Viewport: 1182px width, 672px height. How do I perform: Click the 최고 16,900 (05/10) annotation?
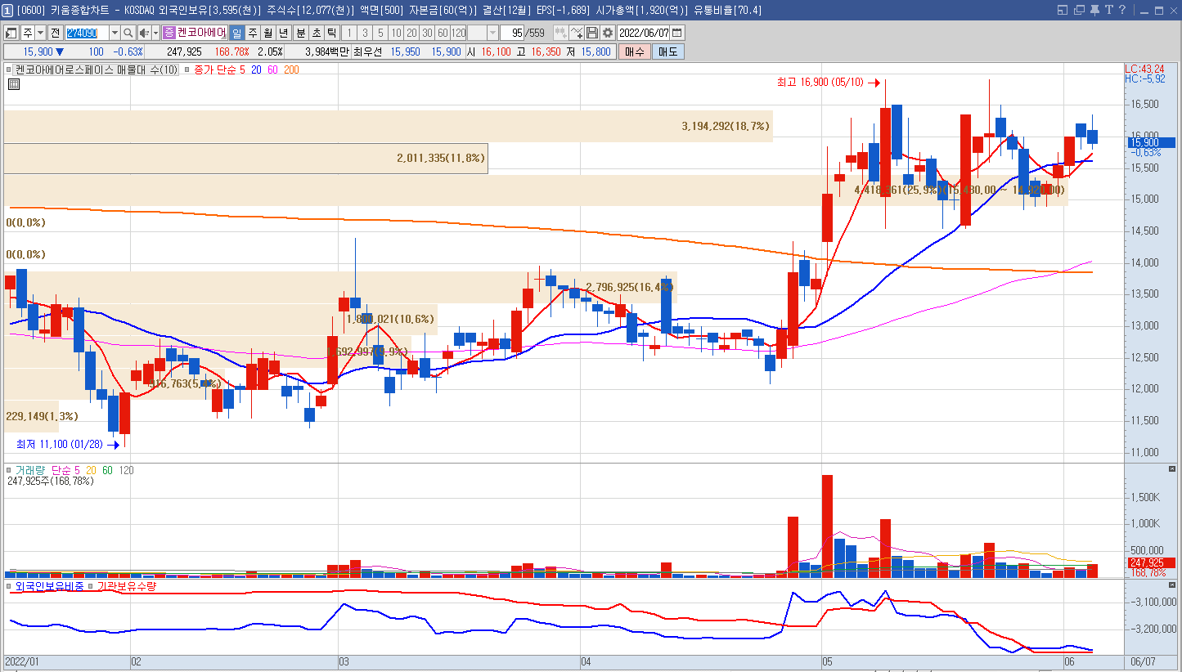pos(820,83)
